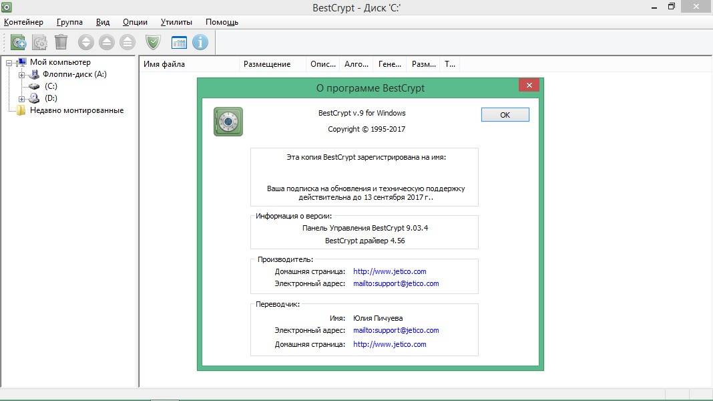This screenshot has height=401, width=713.
Task: Click 'Панель Управления BestCrypt 9.03.4' text
Action: click(x=365, y=228)
